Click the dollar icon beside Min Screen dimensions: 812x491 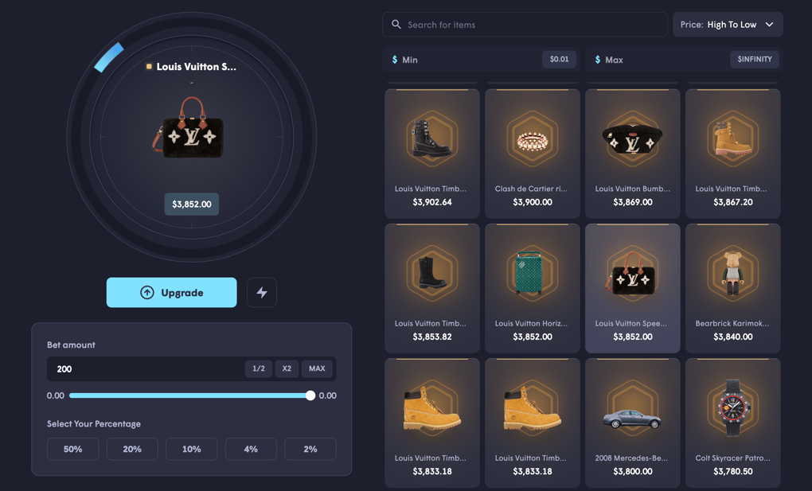point(395,60)
